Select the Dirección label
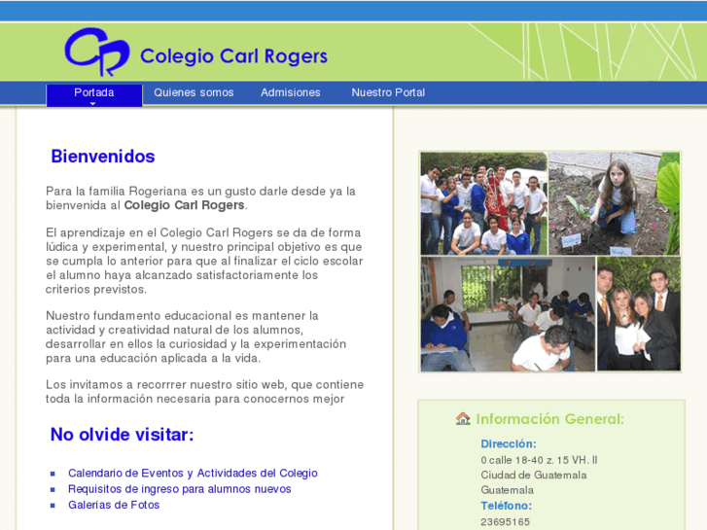This screenshot has width=707, height=530. pyautogui.click(x=509, y=443)
